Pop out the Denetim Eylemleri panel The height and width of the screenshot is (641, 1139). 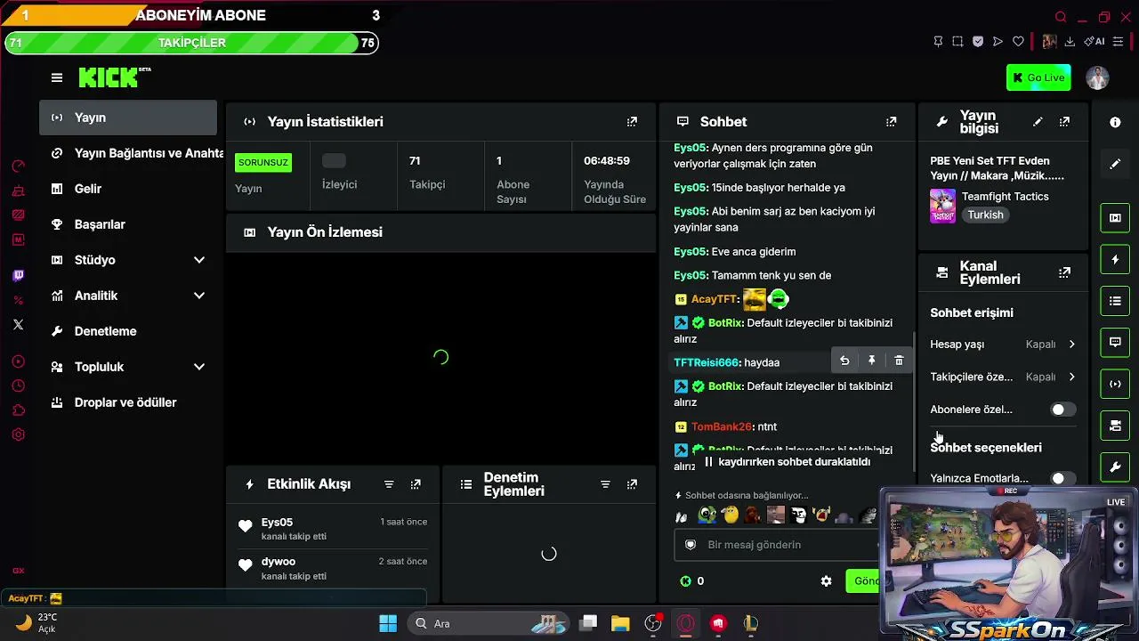coord(632,484)
